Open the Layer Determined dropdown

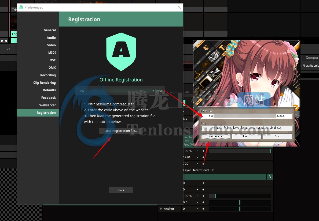point(198,170)
